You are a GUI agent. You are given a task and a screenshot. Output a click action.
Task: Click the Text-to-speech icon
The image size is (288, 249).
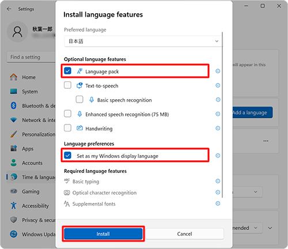[x=79, y=85]
